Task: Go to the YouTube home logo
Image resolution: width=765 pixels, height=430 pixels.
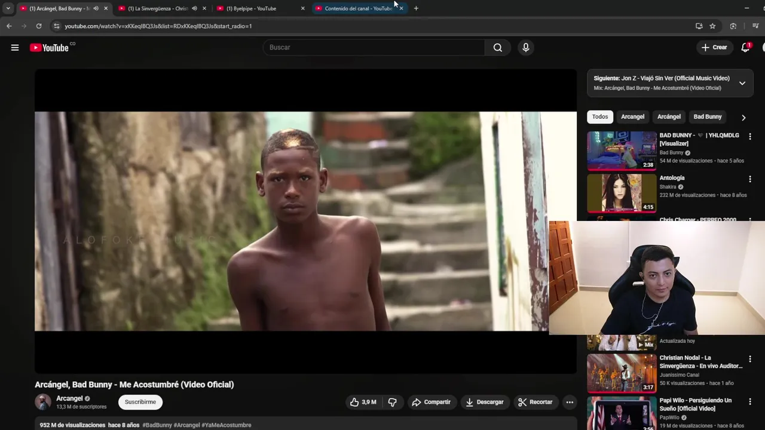Action: coord(49,48)
